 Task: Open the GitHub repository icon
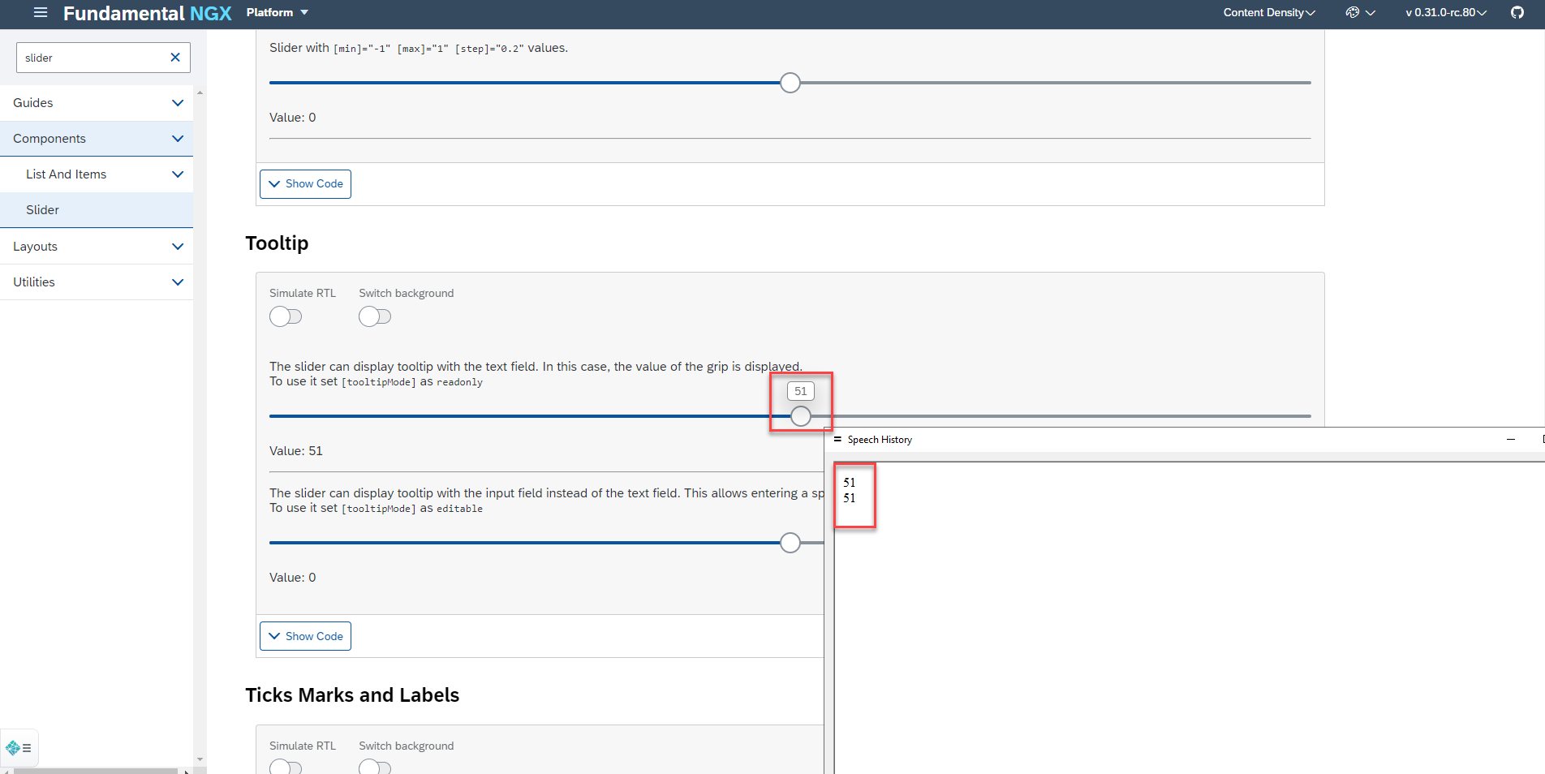[1517, 13]
